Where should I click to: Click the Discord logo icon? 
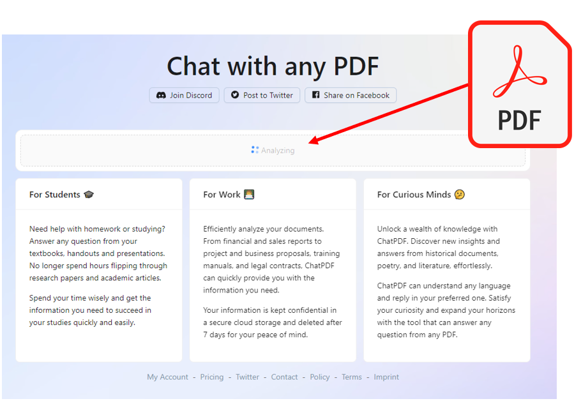[x=161, y=95]
